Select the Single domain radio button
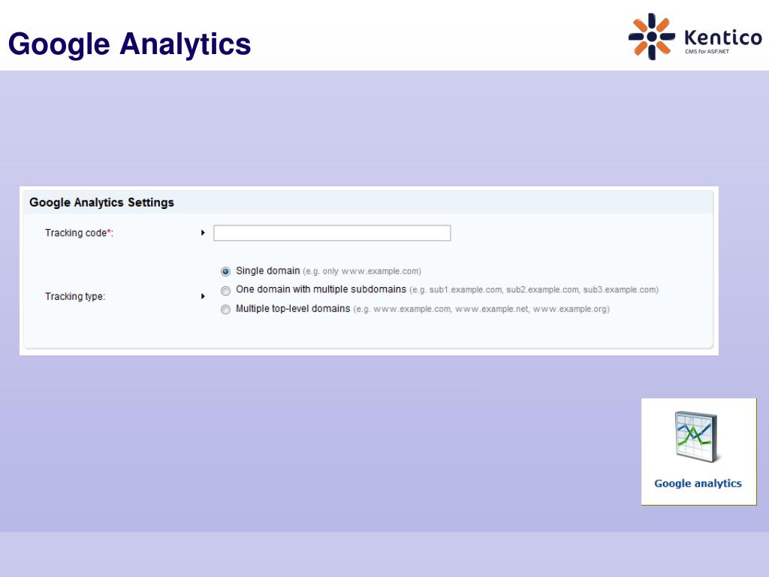 (225, 271)
